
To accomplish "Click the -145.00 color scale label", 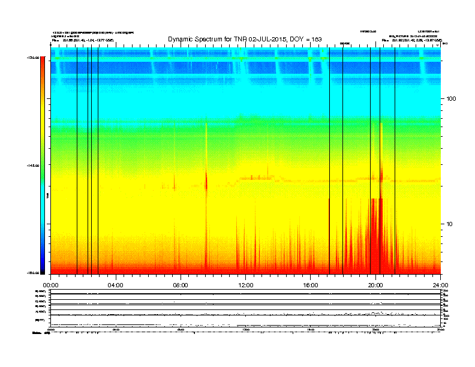I will pos(33,166).
